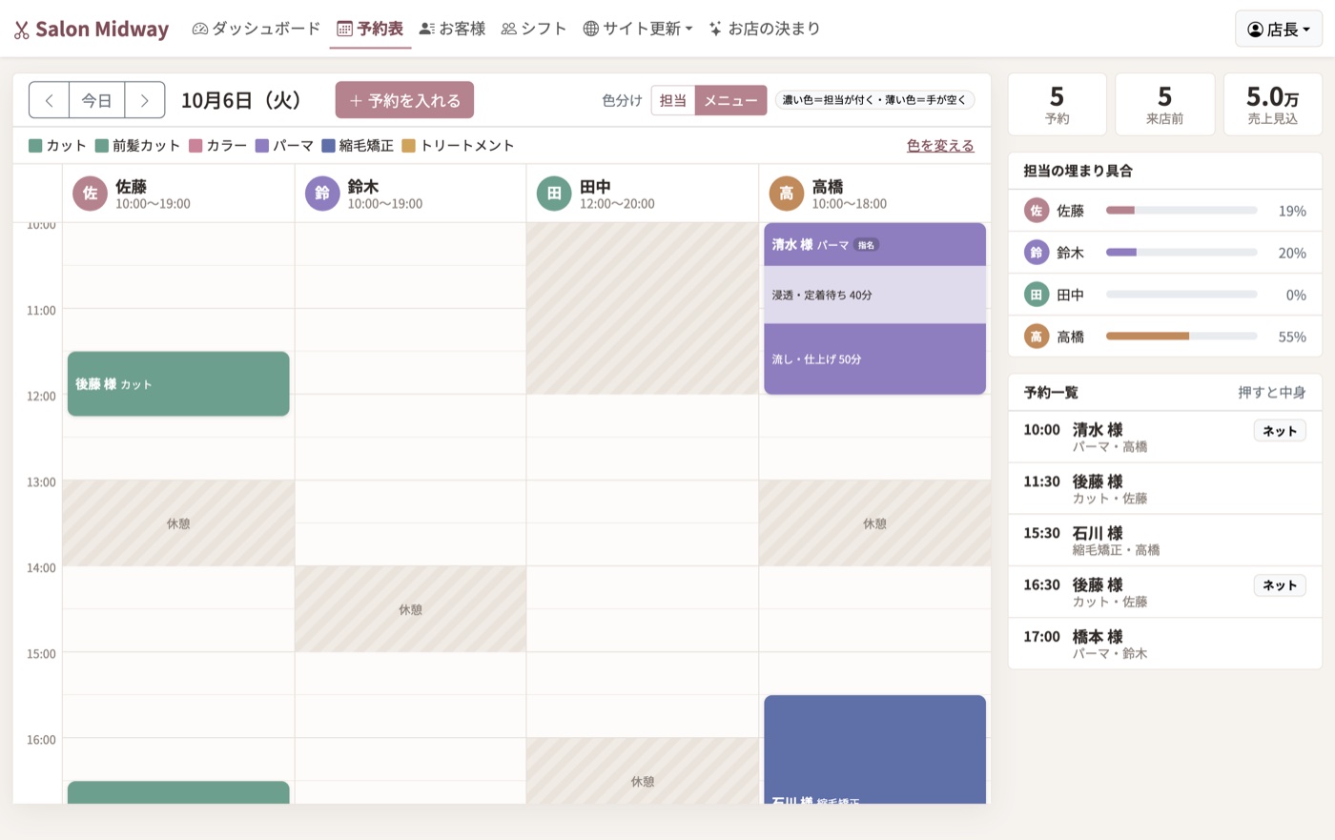This screenshot has width=1335, height=840.
Task: Open 石川 様 縮毛矯正 appointment block
Action: pyautogui.click(x=874, y=749)
